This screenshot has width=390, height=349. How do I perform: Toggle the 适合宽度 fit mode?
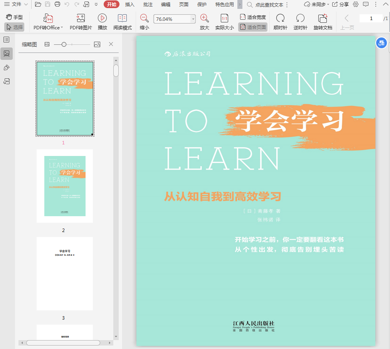253,17
